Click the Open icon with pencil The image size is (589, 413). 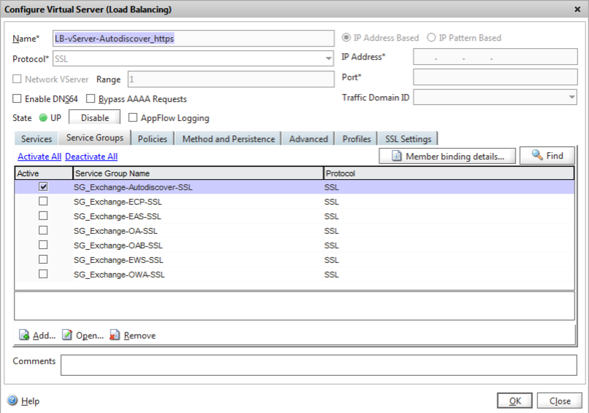pos(67,336)
